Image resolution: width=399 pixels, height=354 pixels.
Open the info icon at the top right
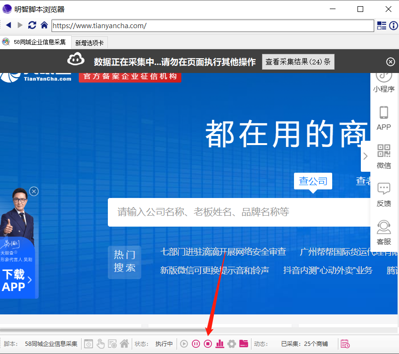pyautogui.click(x=393, y=25)
